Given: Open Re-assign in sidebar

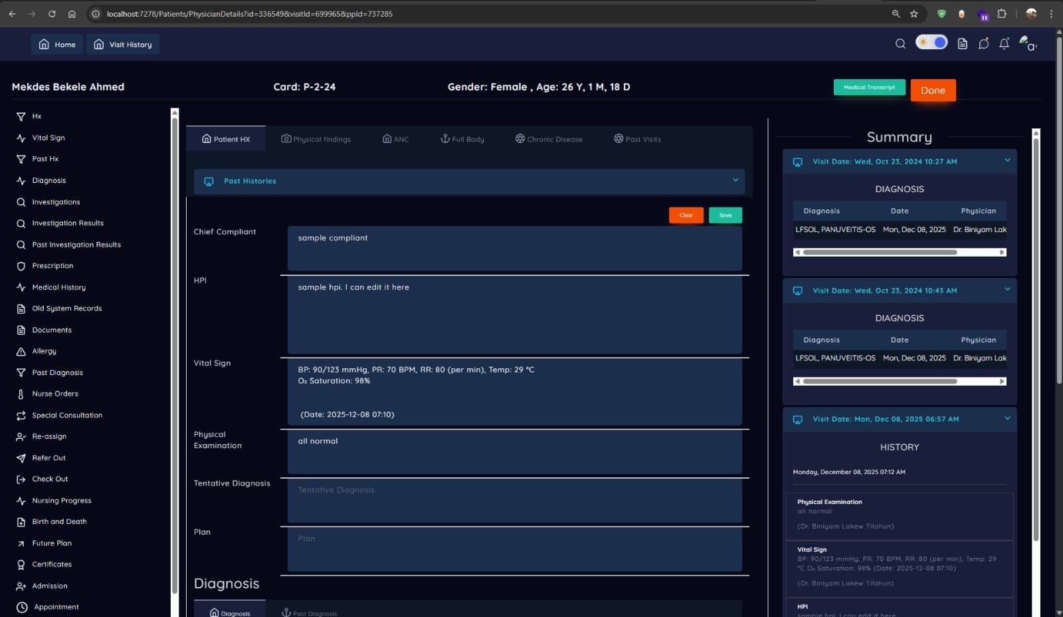Looking at the screenshot, I should click(x=42, y=437).
